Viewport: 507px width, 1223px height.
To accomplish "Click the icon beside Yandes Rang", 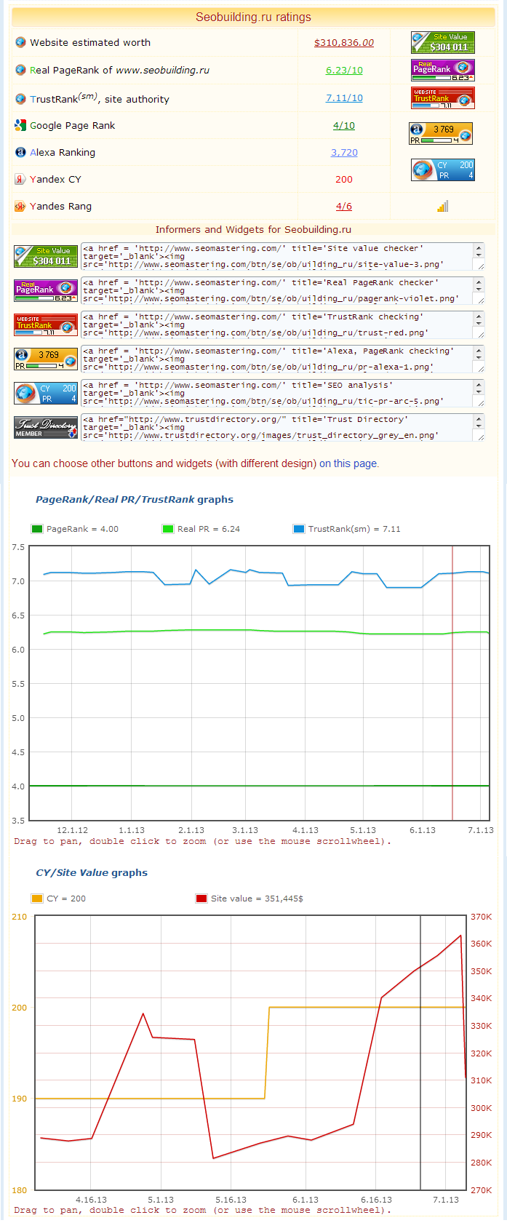I will tap(20, 206).
